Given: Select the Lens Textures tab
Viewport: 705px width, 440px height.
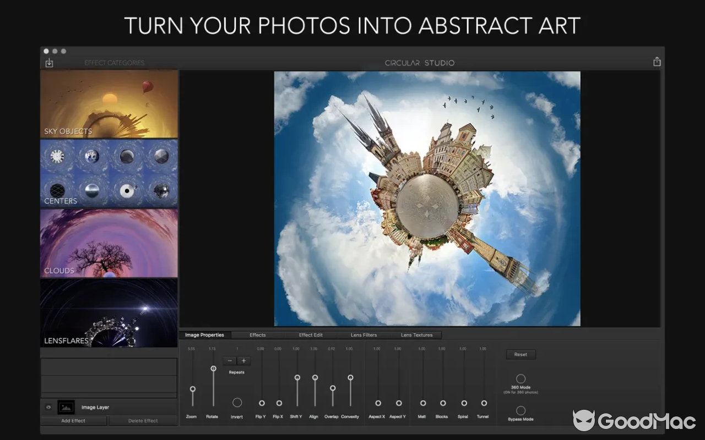Looking at the screenshot, I should (416, 335).
